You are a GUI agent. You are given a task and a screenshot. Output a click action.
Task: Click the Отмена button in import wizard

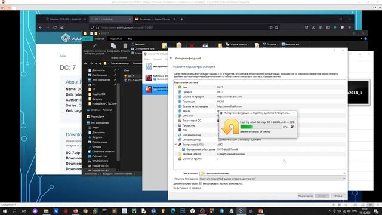(338, 196)
